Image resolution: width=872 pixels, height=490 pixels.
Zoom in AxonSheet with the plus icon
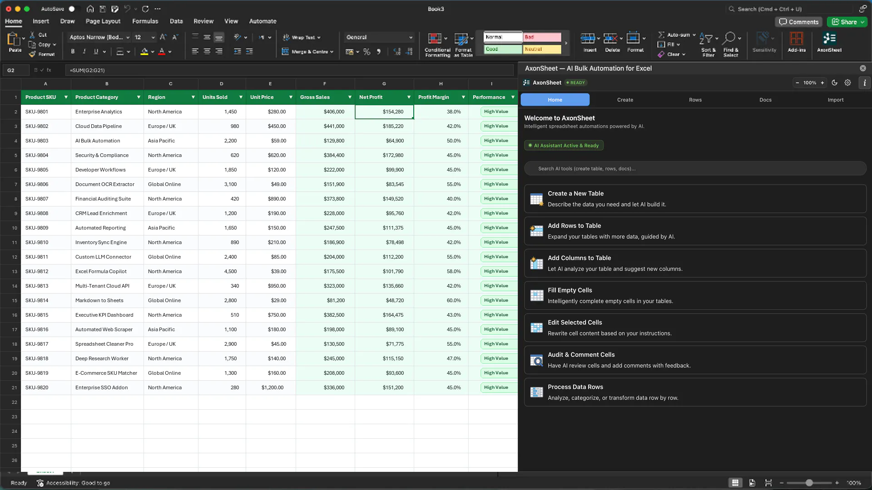click(x=822, y=83)
